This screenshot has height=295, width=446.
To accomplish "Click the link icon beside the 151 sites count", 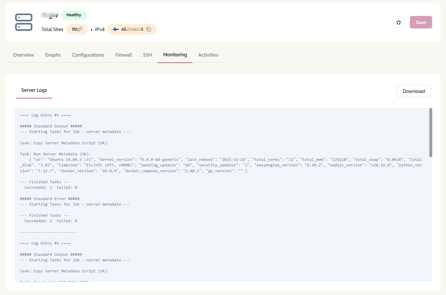I will pos(80,29).
